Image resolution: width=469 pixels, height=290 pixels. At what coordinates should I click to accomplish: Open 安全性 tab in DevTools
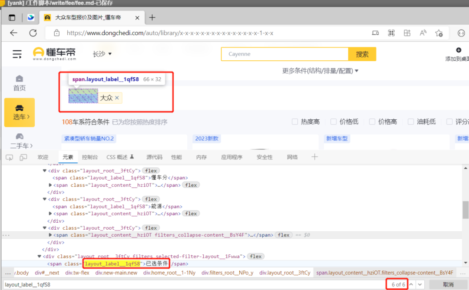coord(265,157)
